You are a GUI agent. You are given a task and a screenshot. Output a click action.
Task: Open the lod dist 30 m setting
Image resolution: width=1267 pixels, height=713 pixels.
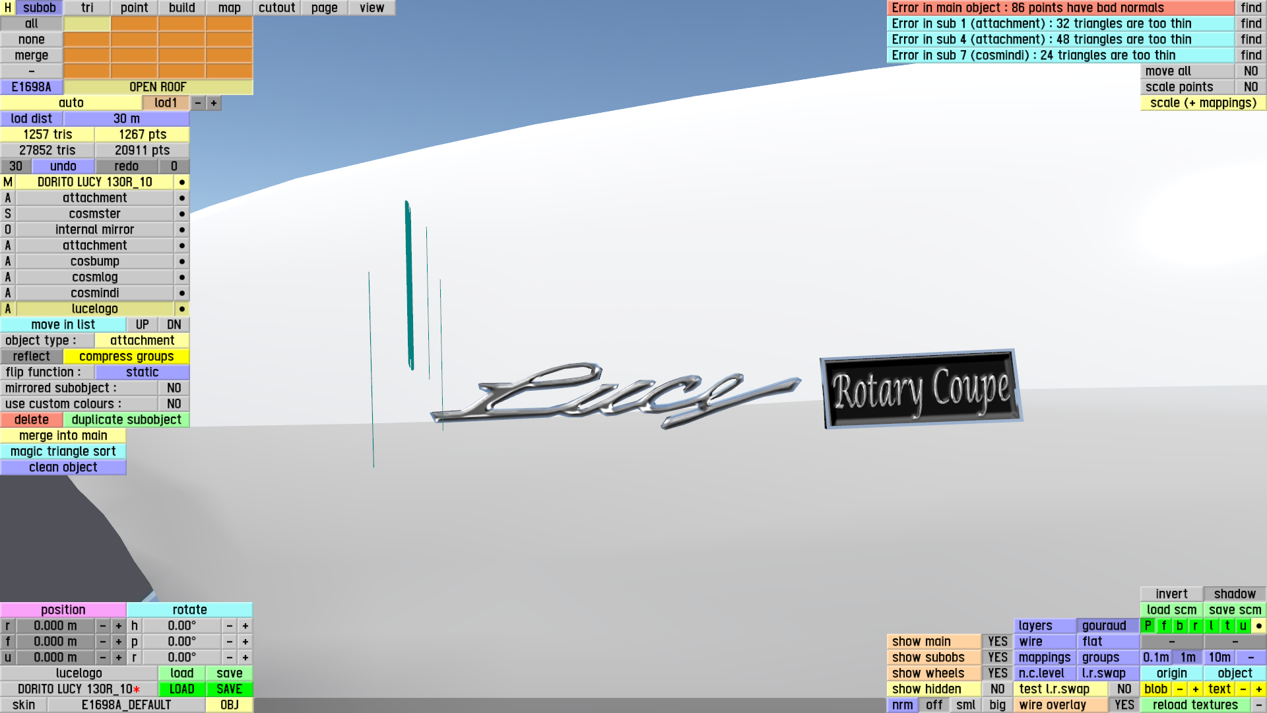126,119
